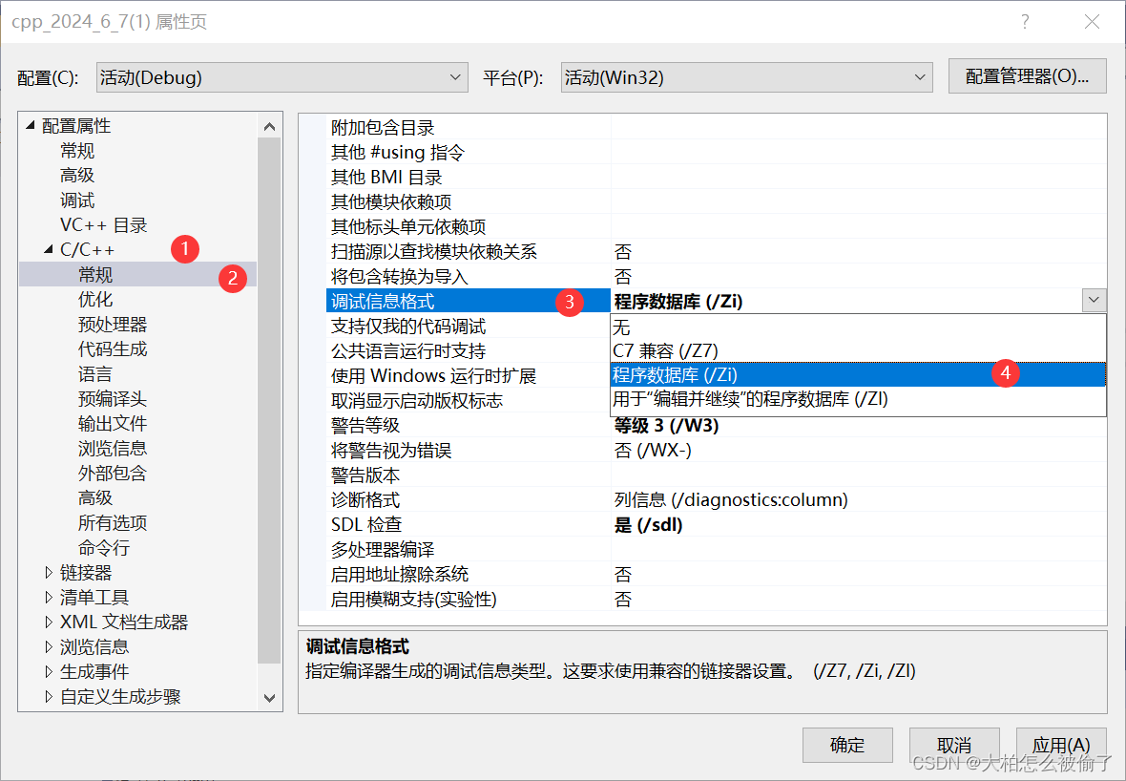
Task: Select the 命令行 tree item
Action: [103, 547]
